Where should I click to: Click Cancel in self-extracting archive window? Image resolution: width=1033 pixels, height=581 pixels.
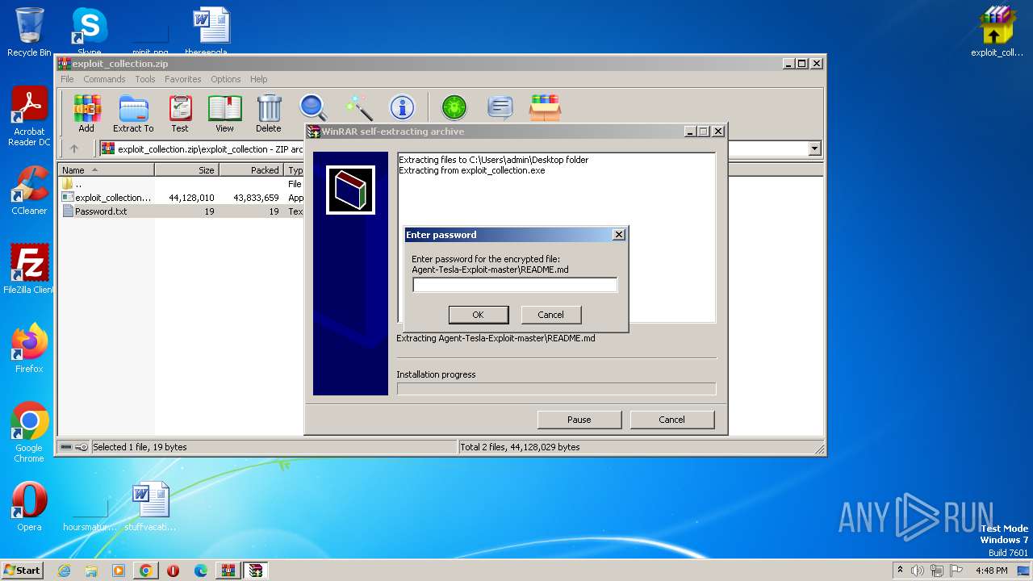tap(671, 420)
